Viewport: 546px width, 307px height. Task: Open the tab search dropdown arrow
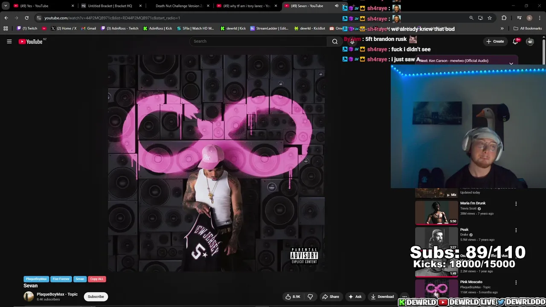[5, 6]
